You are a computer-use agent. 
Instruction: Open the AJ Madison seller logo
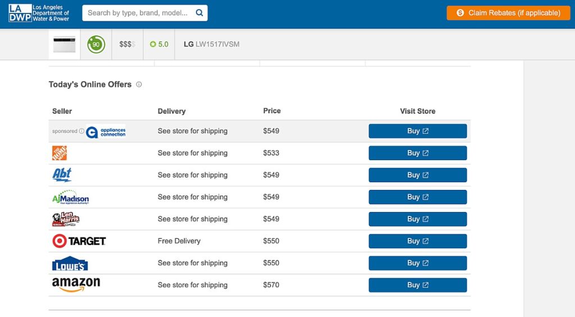click(x=70, y=197)
